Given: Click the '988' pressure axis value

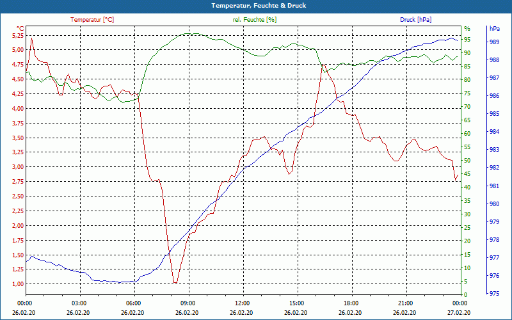Looking at the screenshot, I should coord(494,60).
